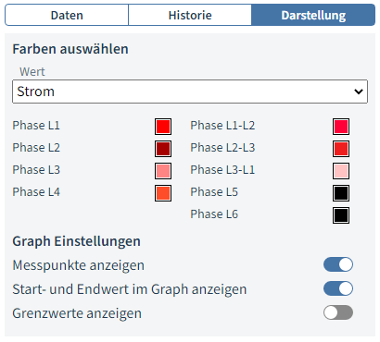Select the Darstellung tab

coord(313,15)
